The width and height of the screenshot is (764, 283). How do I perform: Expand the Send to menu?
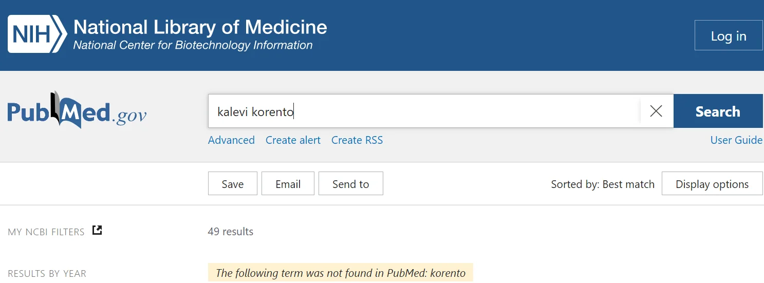(x=350, y=184)
